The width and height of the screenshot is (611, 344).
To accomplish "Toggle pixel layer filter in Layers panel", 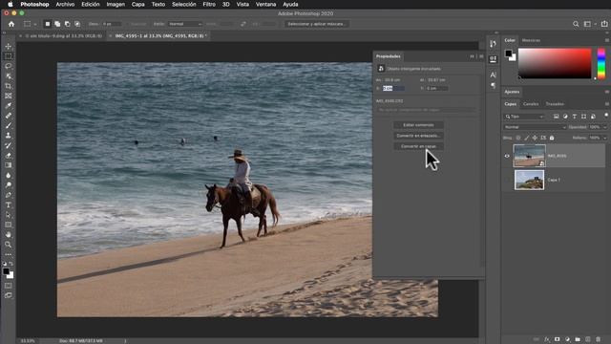I will (556, 117).
